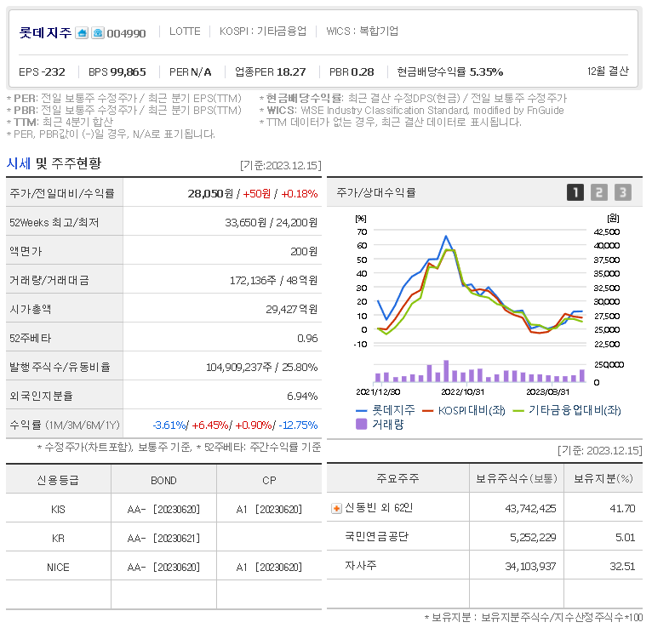
Task: Click the [기준:2023.12.15] date beside 시세 heading
Action: (x=281, y=165)
